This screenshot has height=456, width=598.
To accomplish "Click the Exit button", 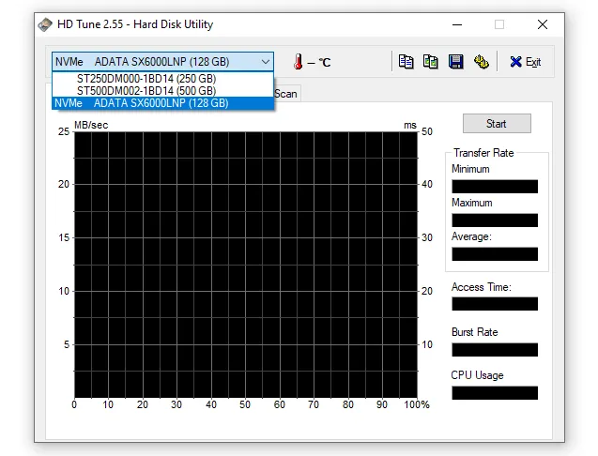I will click(x=525, y=62).
